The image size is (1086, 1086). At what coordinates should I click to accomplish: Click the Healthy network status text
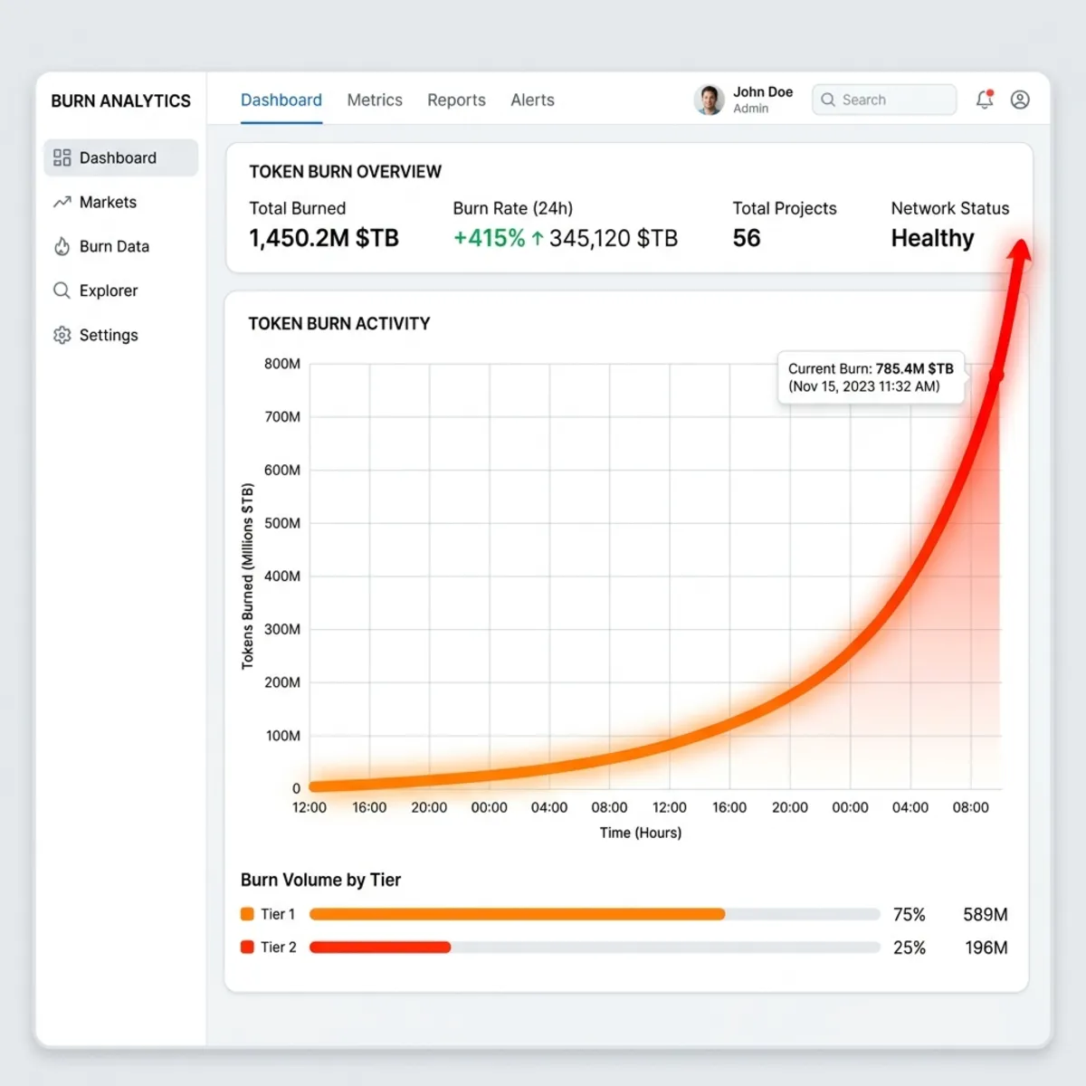pos(933,238)
